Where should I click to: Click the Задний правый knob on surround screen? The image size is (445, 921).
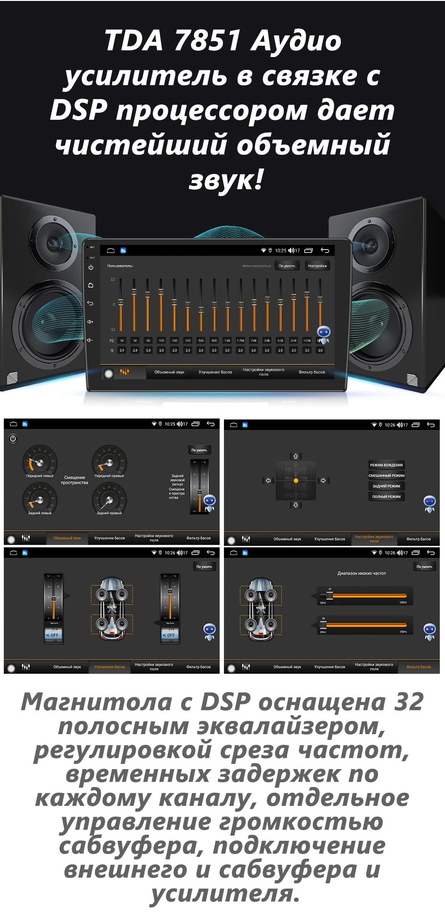[x=109, y=499]
